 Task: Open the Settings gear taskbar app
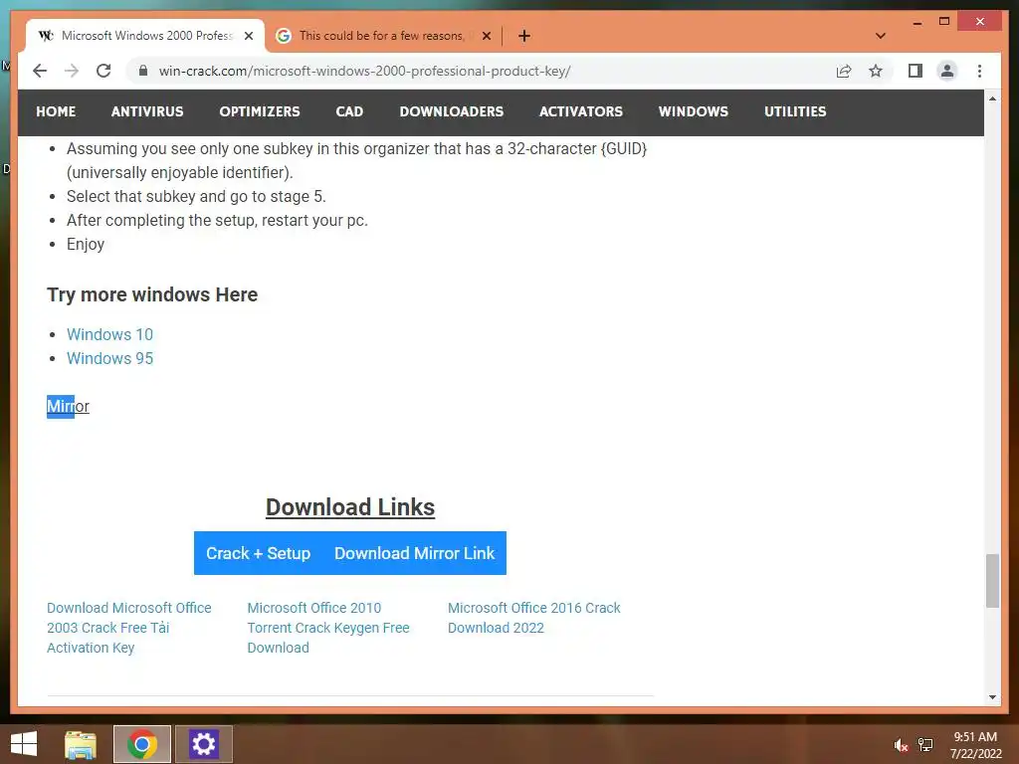coord(203,744)
